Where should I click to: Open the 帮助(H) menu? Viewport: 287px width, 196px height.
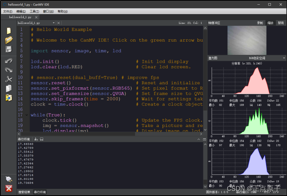62,11
